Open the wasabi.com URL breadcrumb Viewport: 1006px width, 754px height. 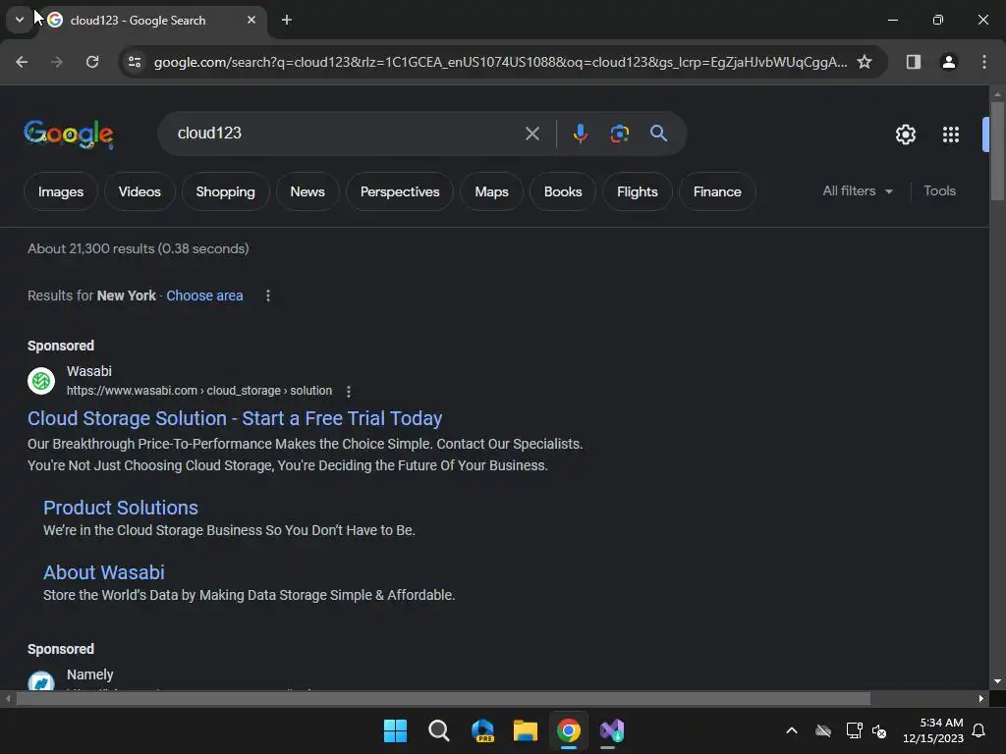tap(198, 391)
